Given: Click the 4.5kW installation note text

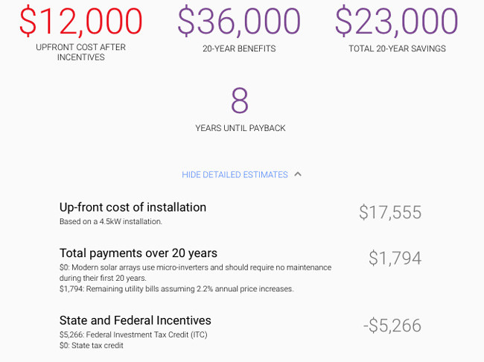Looking at the screenshot, I should tap(111, 222).
